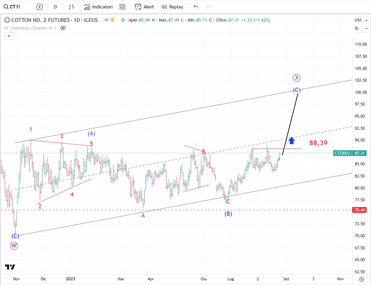371x286 pixels.
Task: Click the TradingView logo
Action: (x=10, y=267)
